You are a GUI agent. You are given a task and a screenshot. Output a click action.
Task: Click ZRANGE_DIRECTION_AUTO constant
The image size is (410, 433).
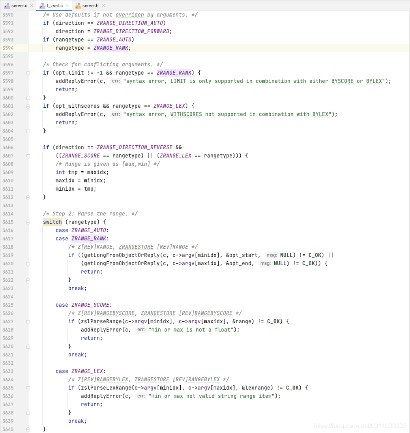130,23
